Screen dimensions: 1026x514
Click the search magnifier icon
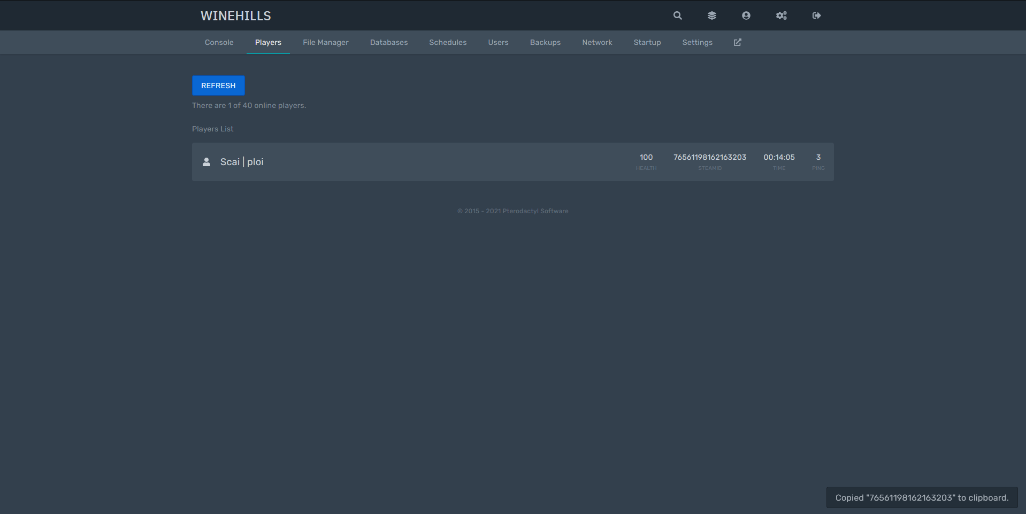tap(677, 15)
